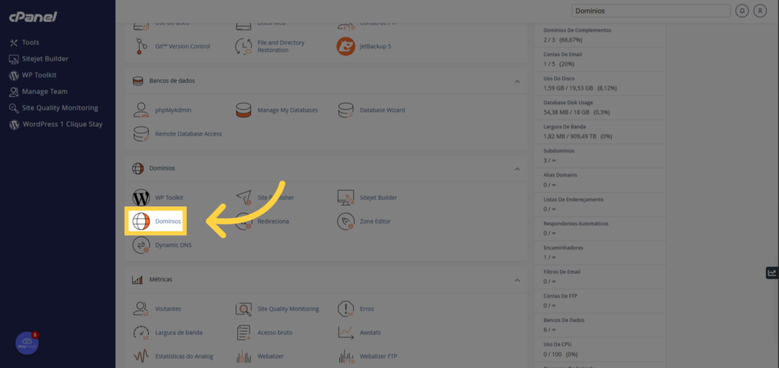Launch the Database Wizard icon
Screen dimensions: 779x368
pos(346,110)
